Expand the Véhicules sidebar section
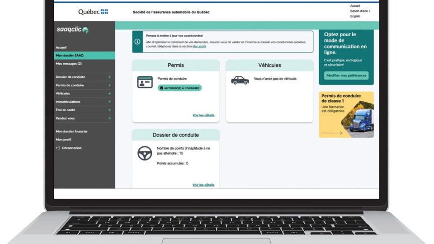Image resolution: width=434 pixels, height=244 pixels. click(x=109, y=94)
